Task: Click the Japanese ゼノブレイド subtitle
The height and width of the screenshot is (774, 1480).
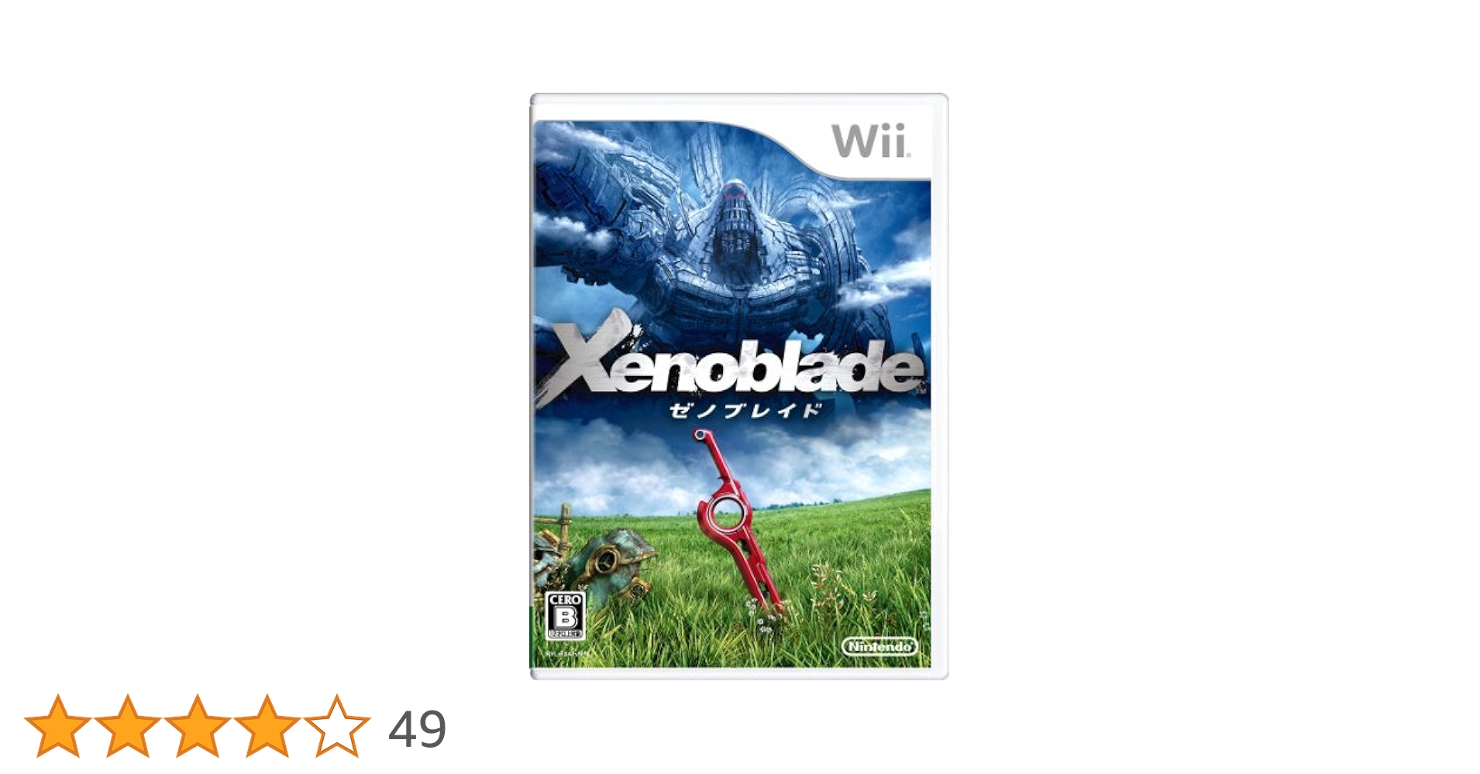Action: tap(745, 410)
